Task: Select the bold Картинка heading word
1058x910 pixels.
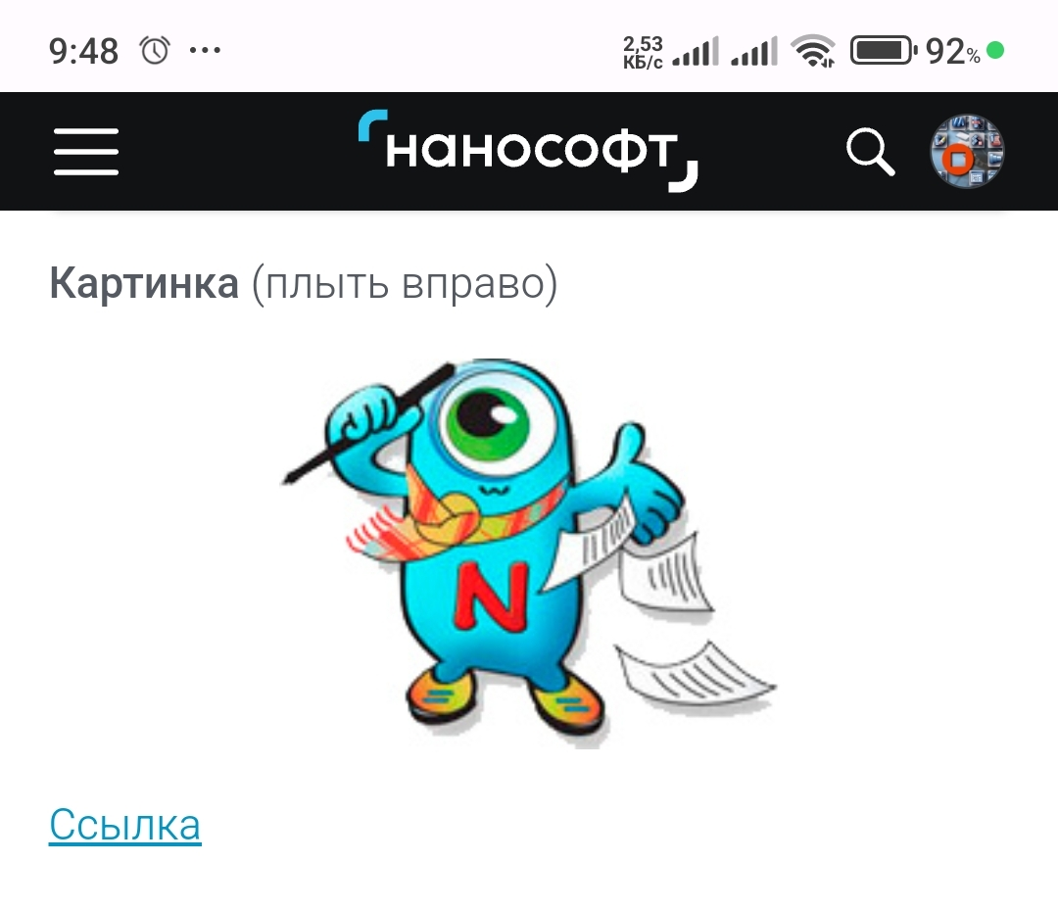Action: (144, 283)
